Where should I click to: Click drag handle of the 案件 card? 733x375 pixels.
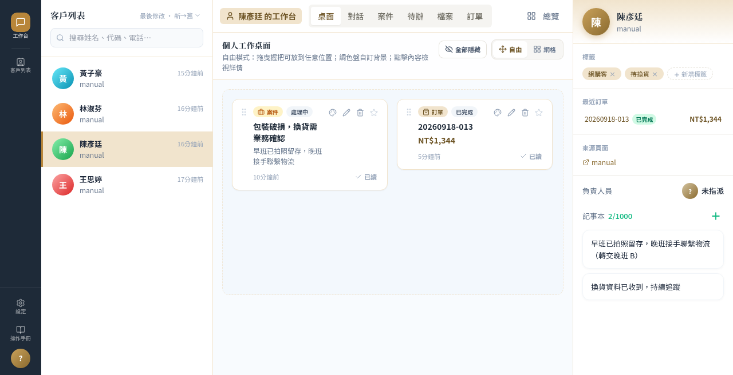coord(244,112)
